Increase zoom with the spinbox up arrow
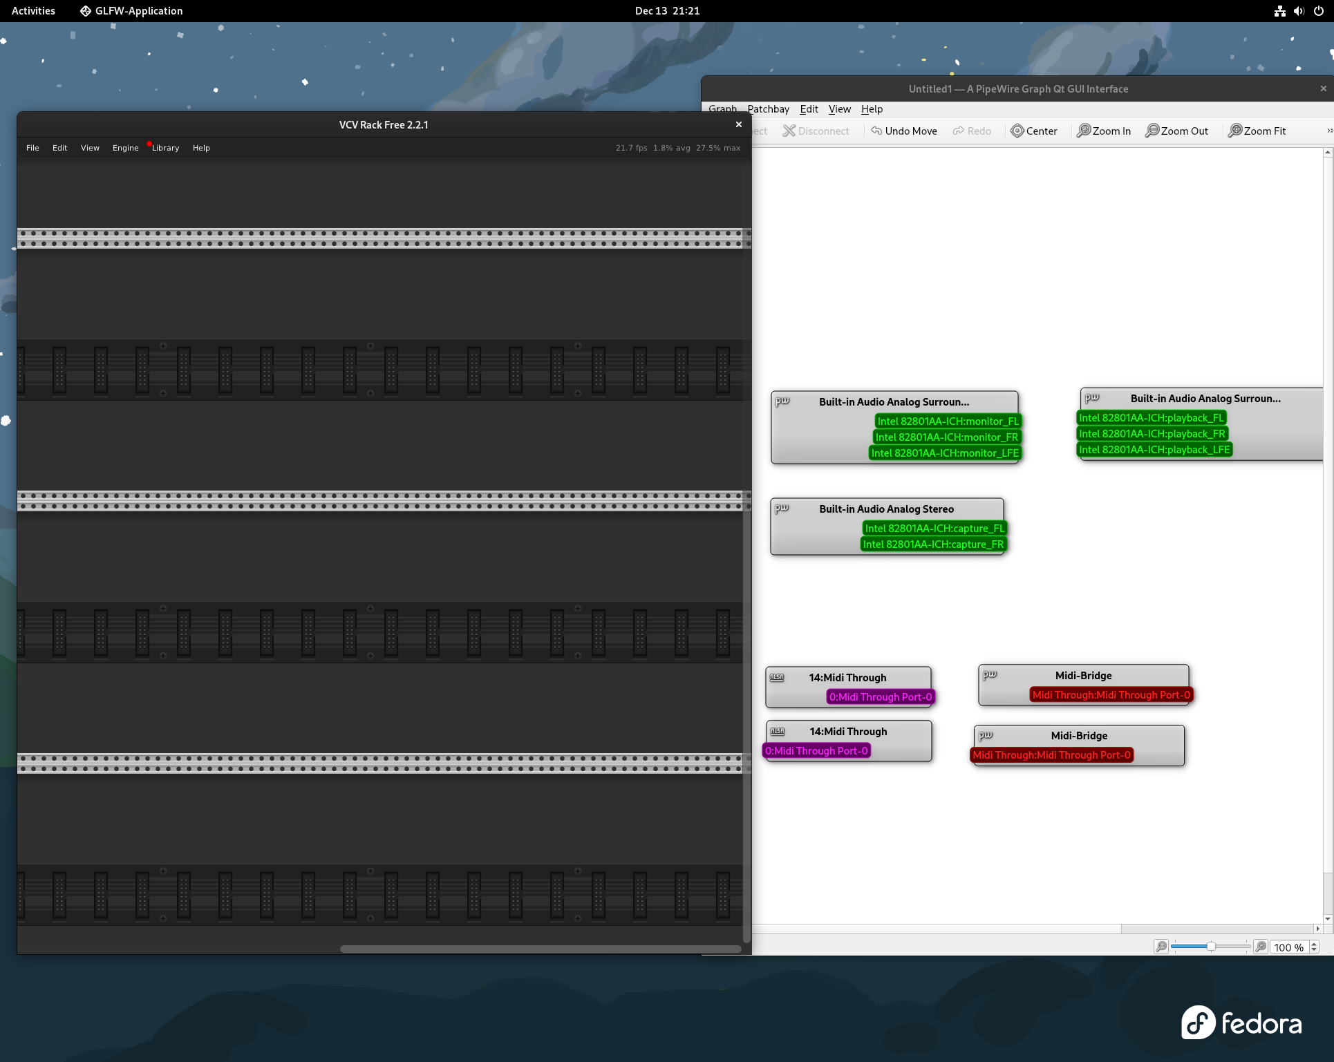This screenshot has height=1062, width=1334. pos(1314,944)
